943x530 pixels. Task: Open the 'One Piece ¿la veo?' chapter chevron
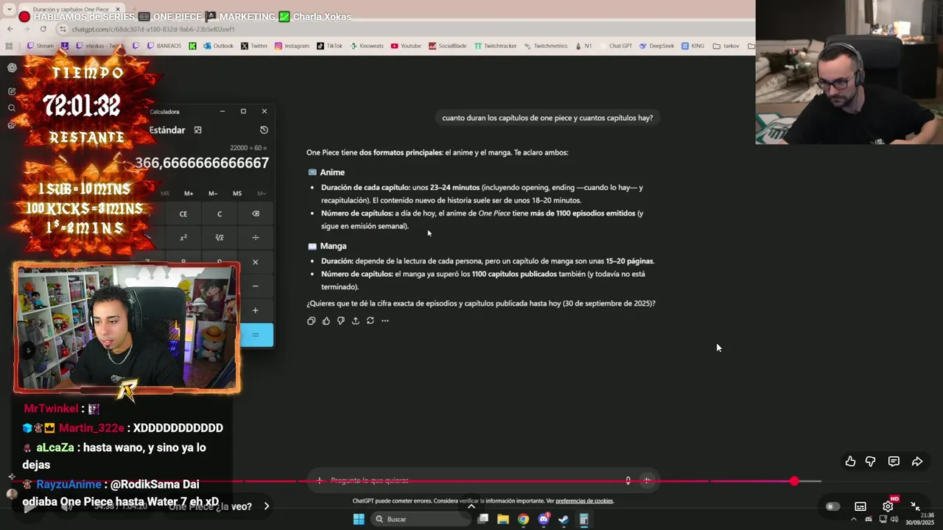(x=267, y=506)
